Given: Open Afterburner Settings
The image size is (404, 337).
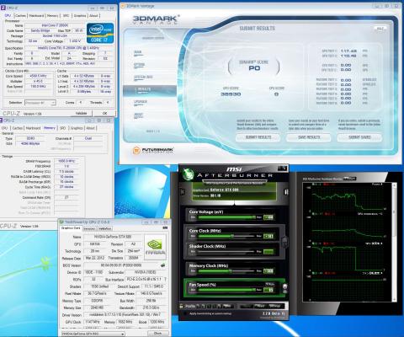Looking at the screenshot, I should pos(275,306).
